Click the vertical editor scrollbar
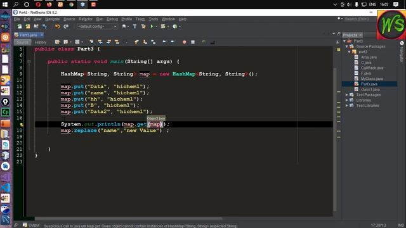 (x=334, y=139)
